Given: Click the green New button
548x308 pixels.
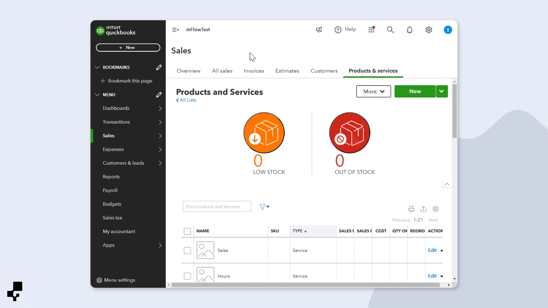Looking at the screenshot, I should (x=414, y=91).
